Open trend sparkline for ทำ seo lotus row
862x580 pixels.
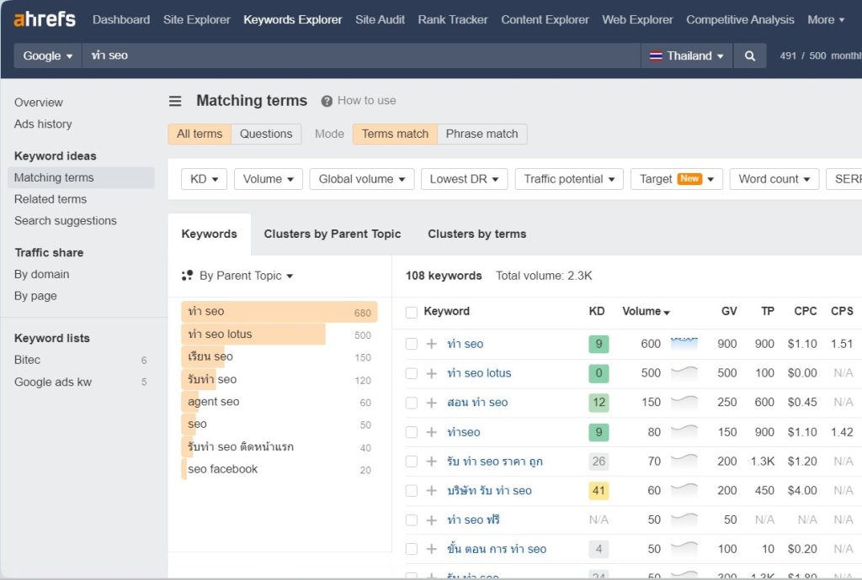[x=684, y=372]
